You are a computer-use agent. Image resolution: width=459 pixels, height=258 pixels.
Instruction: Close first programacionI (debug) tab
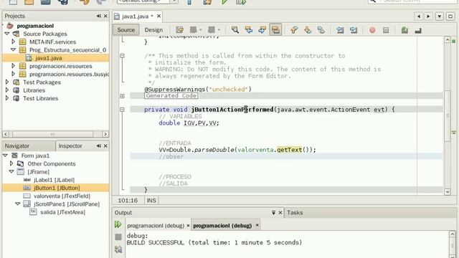[x=188, y=226]
